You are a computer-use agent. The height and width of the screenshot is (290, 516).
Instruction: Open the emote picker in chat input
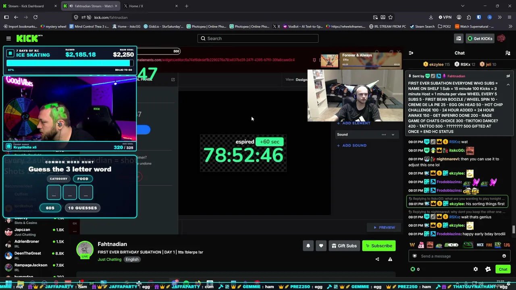[504, 256]
